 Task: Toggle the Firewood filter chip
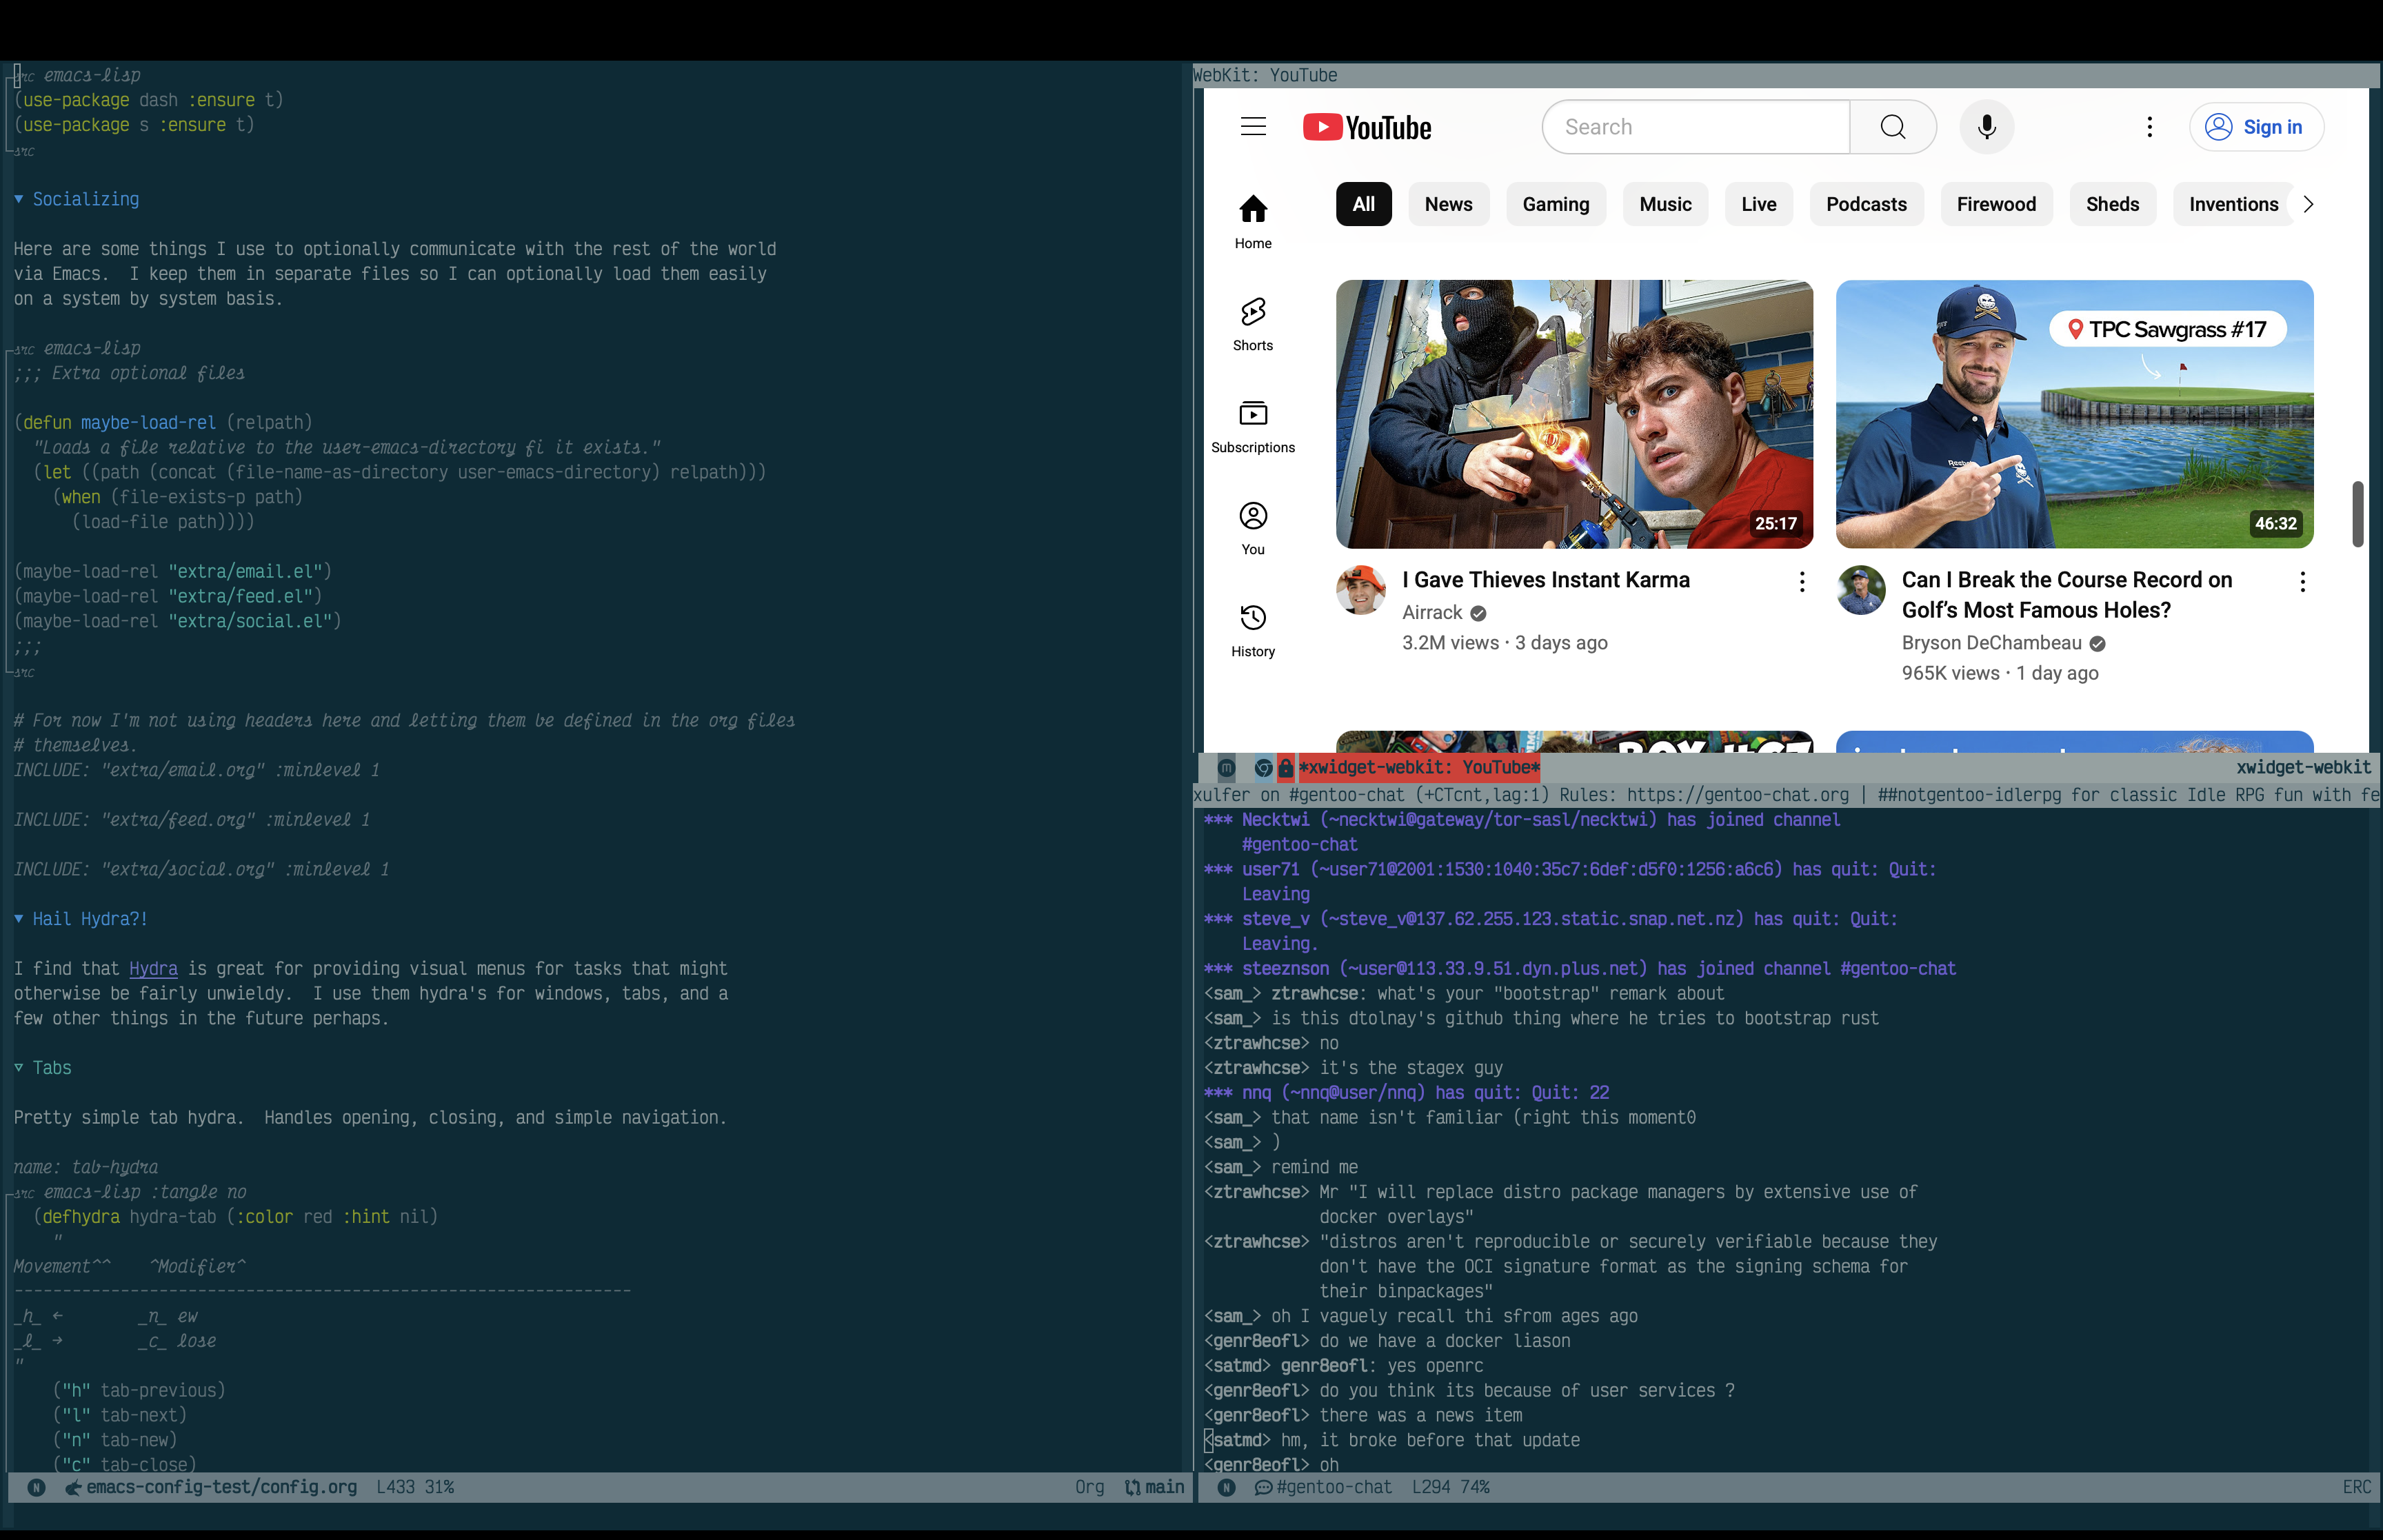(x=1996, y=204)
